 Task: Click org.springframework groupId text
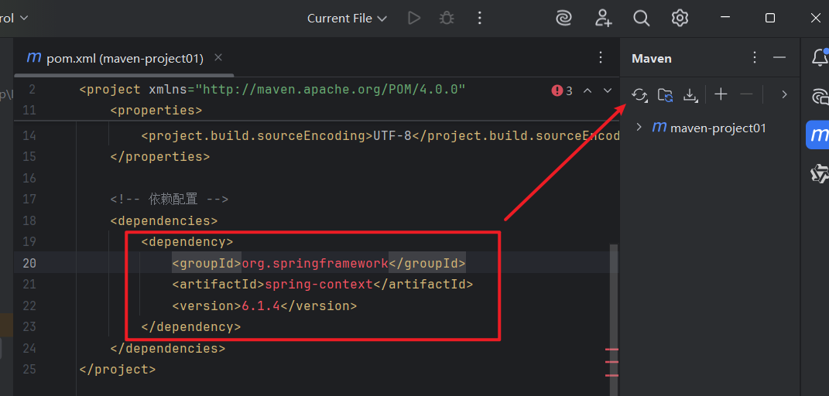coord(315,263)
